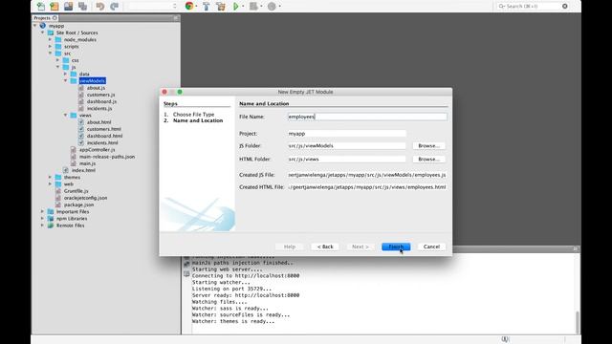This screenshot has height=344, width=612.
Task: Click the New Project toolbar icon
Action: [x=55, y=6]
